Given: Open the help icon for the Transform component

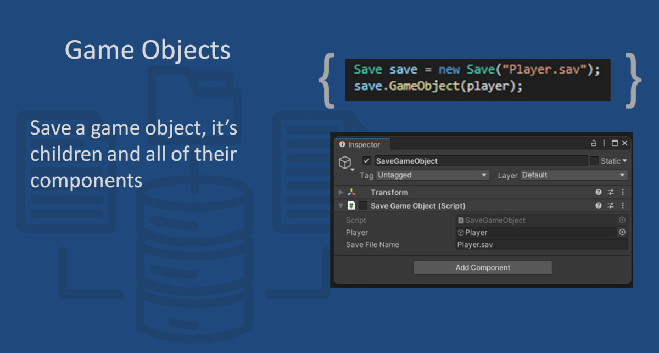Looking at the screenshot, I should 599,192.
